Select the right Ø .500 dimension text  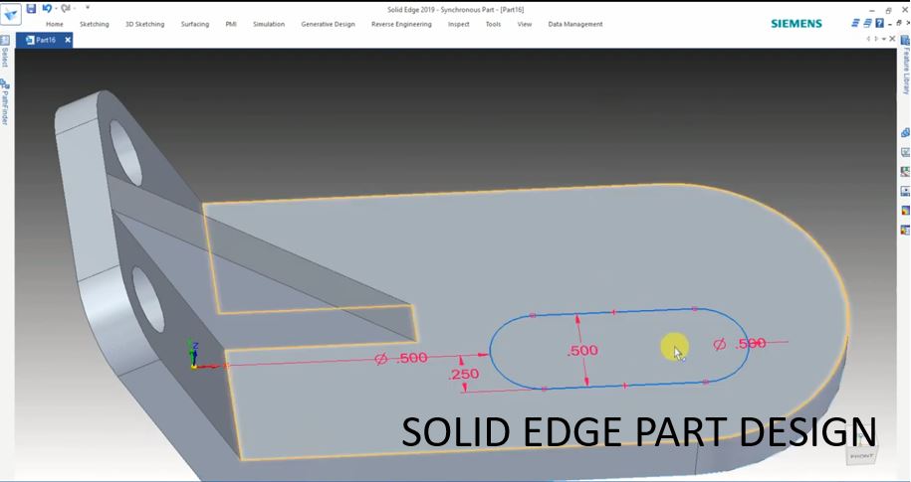pyautogui.click(x=740, y=344)
